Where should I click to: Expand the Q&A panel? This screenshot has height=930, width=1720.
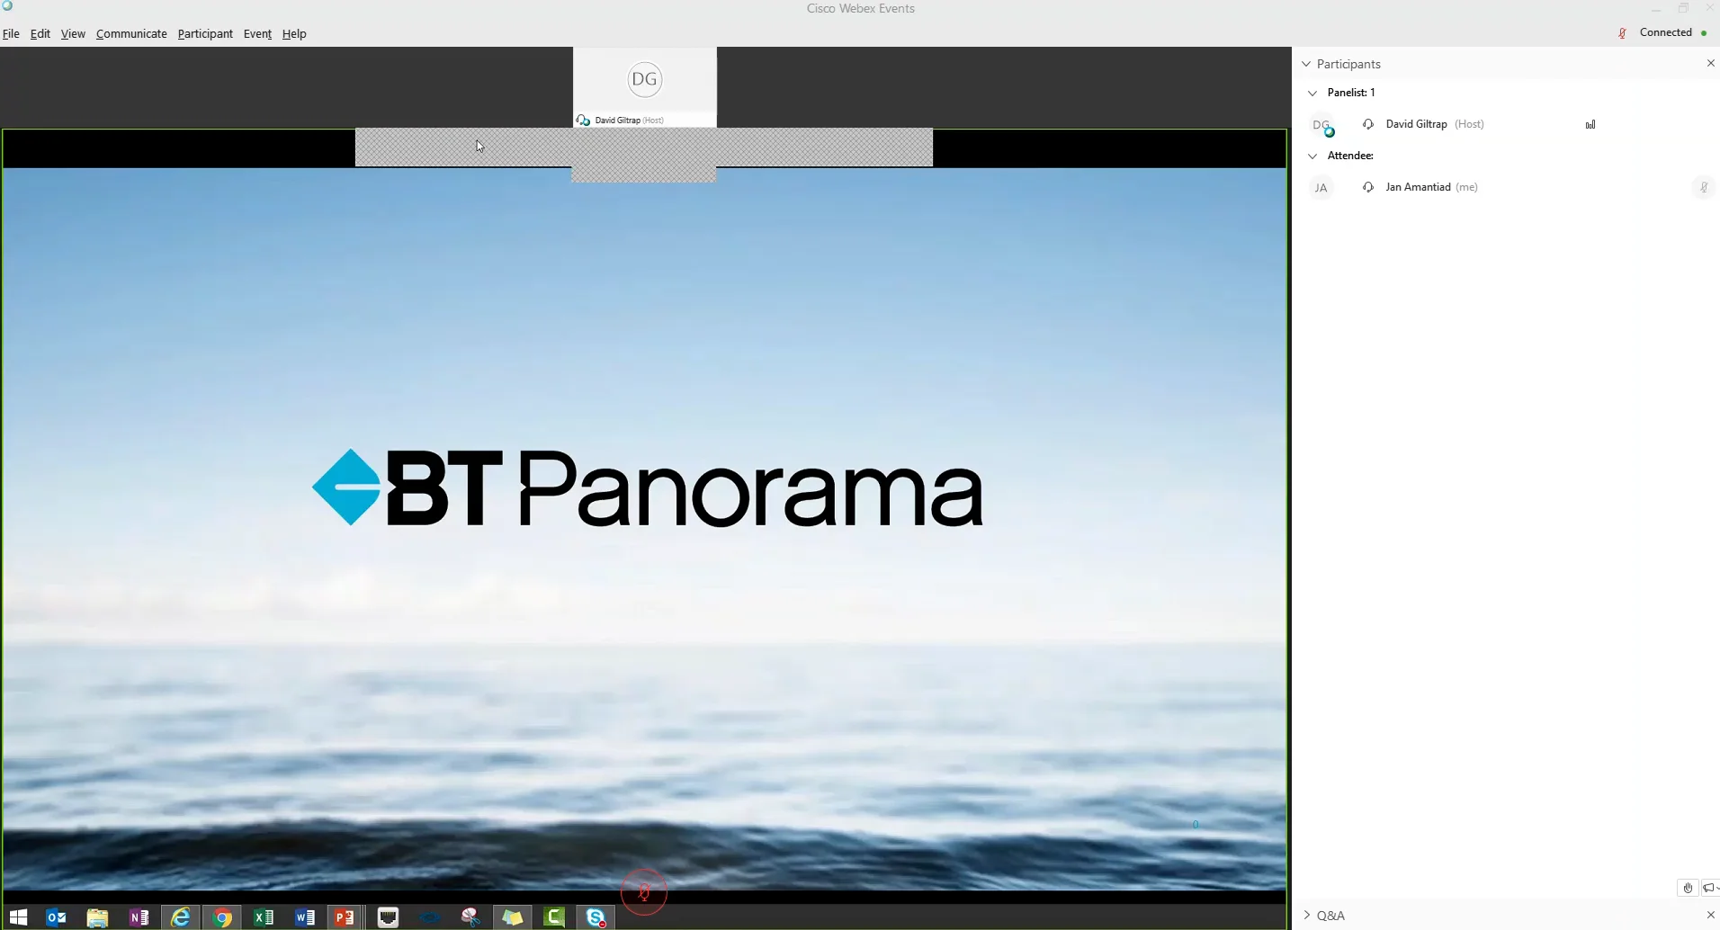coord(1306,915)
